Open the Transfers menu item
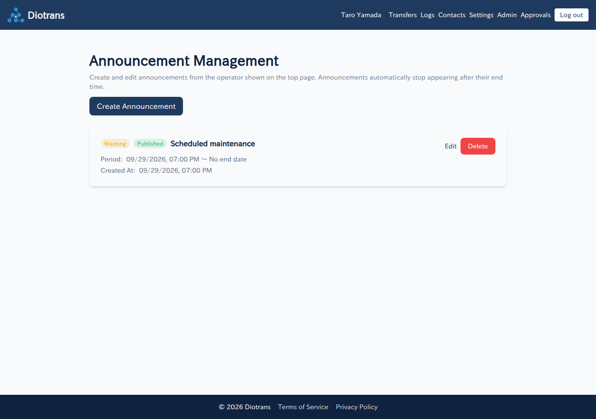The image size is (596, 419). [x=403, y=15]
